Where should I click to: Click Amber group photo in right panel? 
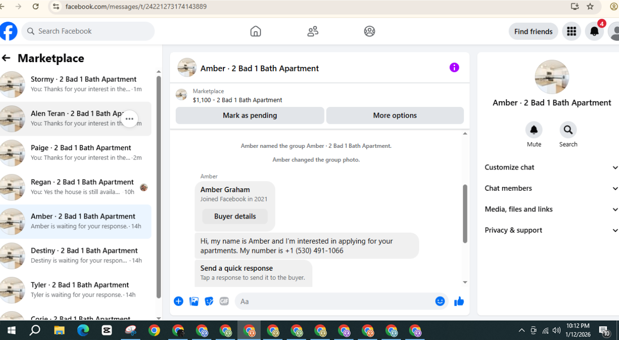[552, 77]
